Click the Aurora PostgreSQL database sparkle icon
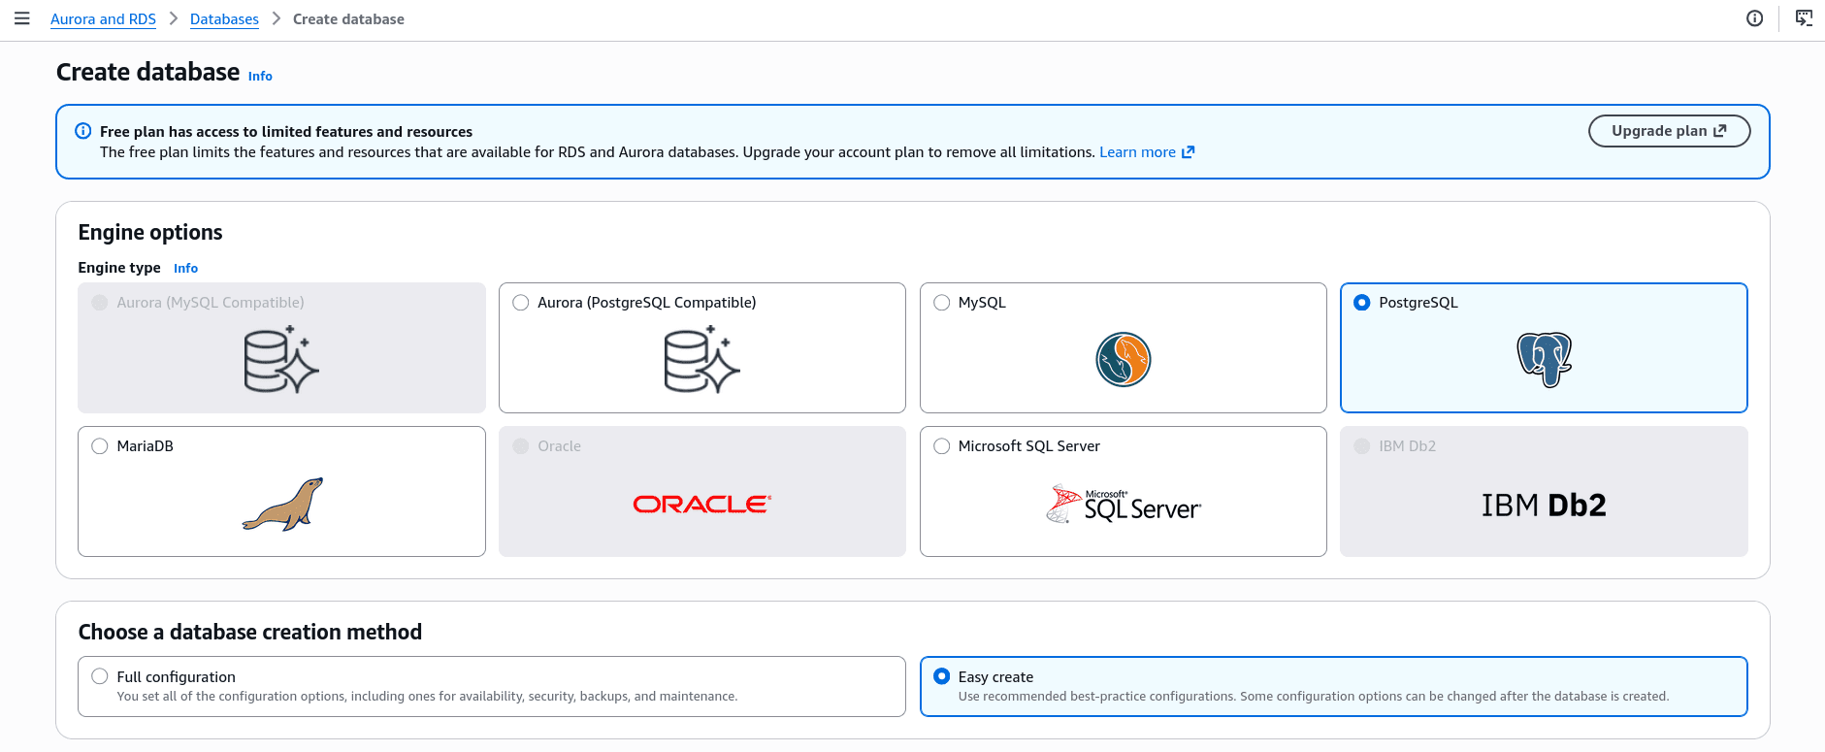Image resolution: width=1825 pixels, height=752 pixels. pyautogui.click(x=701, y=360)
